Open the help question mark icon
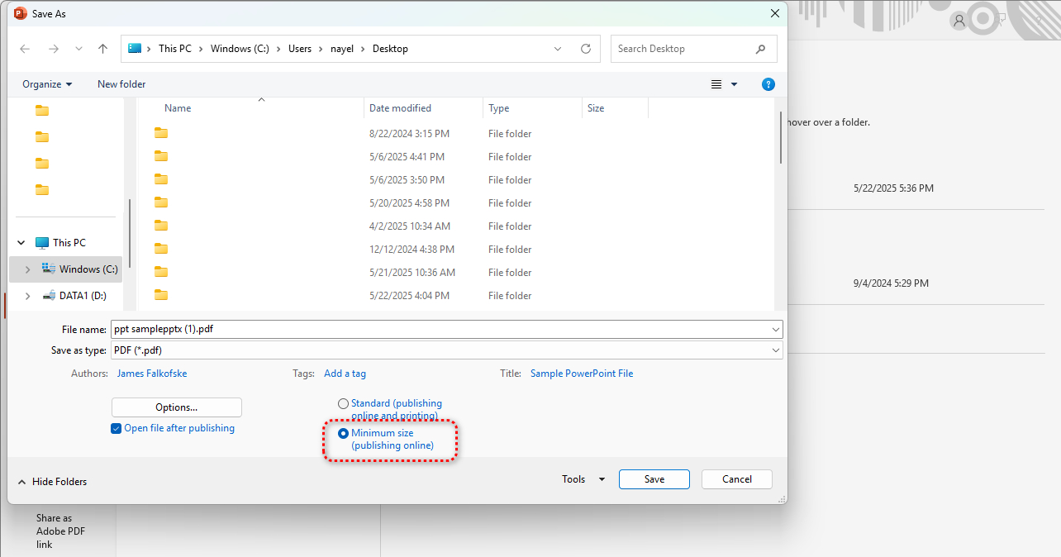 (768, 84)
